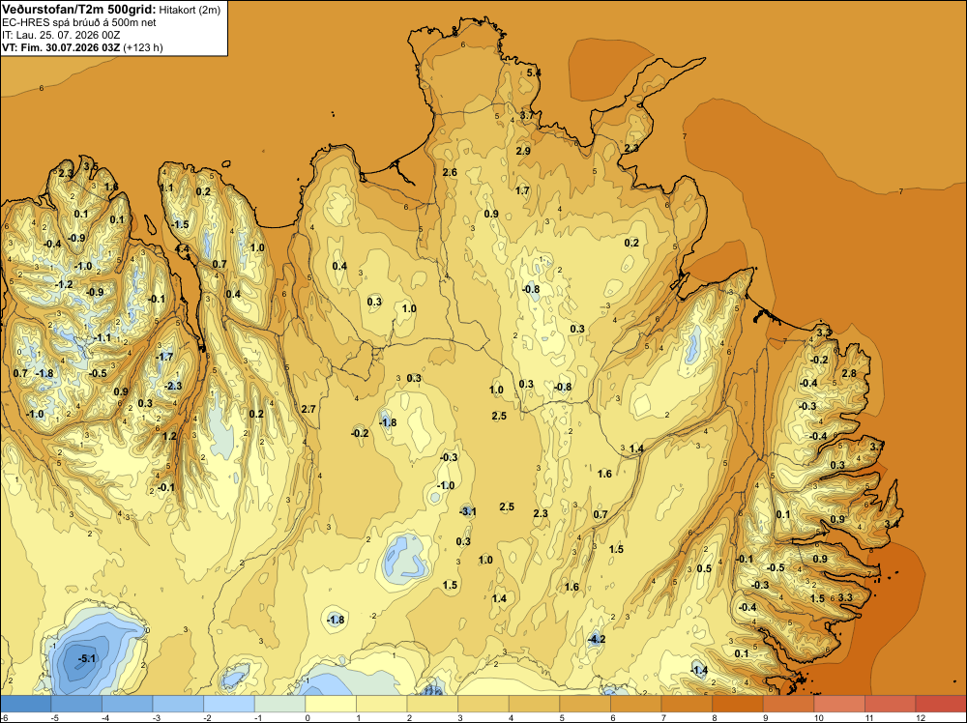Click the -4.2 temperature value
Screen dimensions: 967x723
(x=597, y=639)
